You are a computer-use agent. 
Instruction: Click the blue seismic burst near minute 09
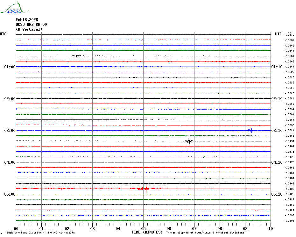pyautogui.click(x=250, y=130)
